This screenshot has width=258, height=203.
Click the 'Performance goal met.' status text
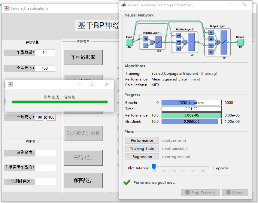[154, 183]
